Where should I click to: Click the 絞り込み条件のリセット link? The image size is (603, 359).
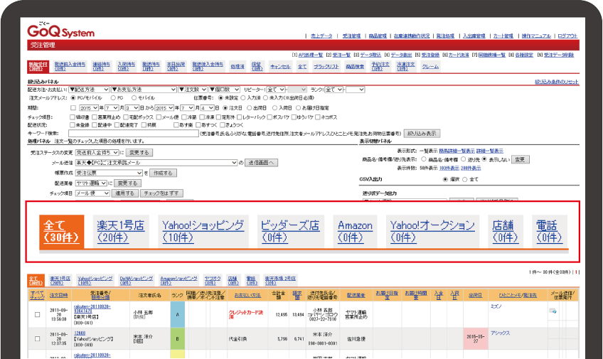click(557, 82)
